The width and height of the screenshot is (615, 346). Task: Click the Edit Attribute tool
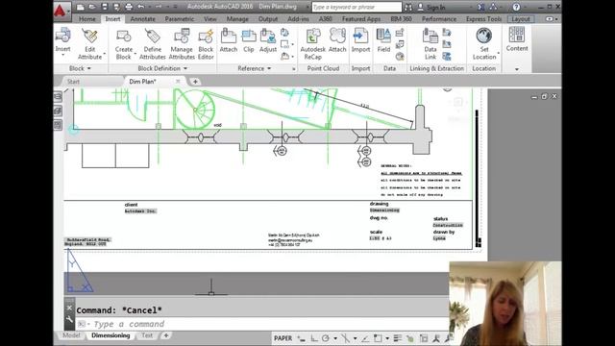point(89,44)
